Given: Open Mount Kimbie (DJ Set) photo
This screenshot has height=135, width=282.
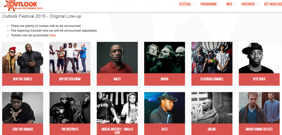Looking at the screenshot, I should (259, 108).
